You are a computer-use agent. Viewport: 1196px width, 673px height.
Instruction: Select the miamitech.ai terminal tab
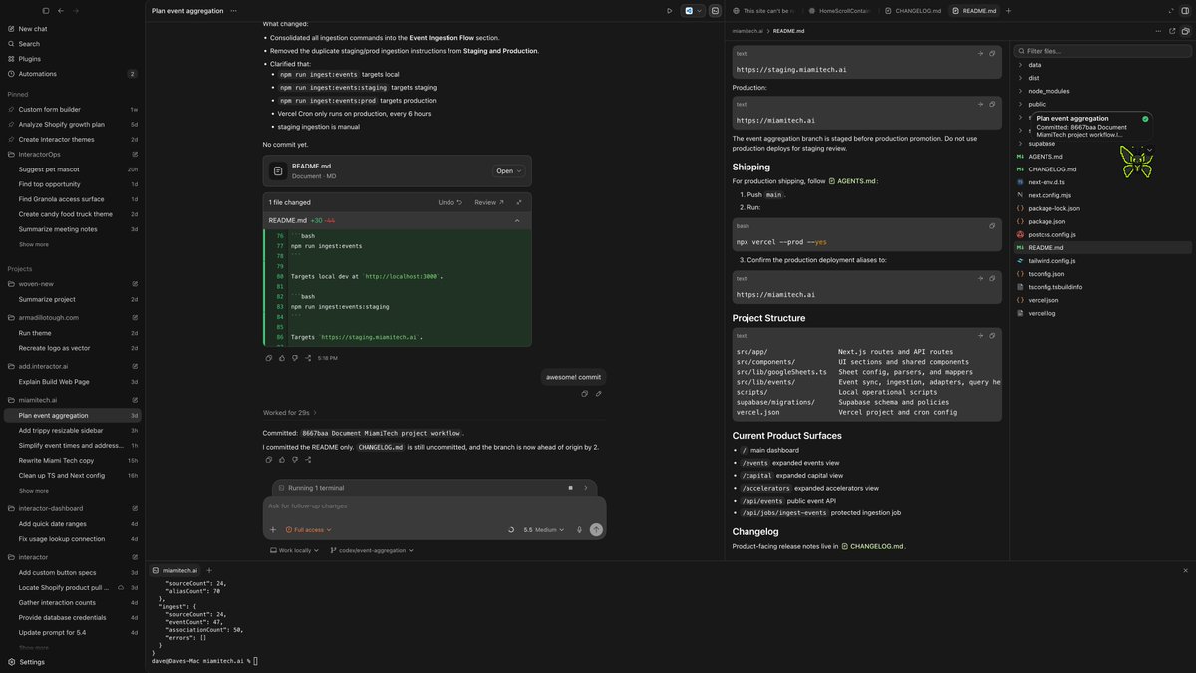tap(174, 570)
